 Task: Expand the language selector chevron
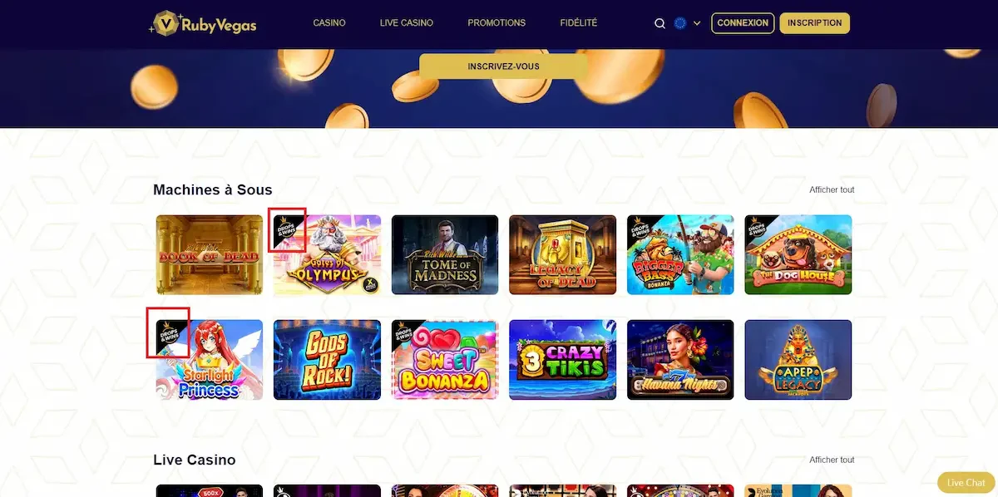[x=697, y=23]
